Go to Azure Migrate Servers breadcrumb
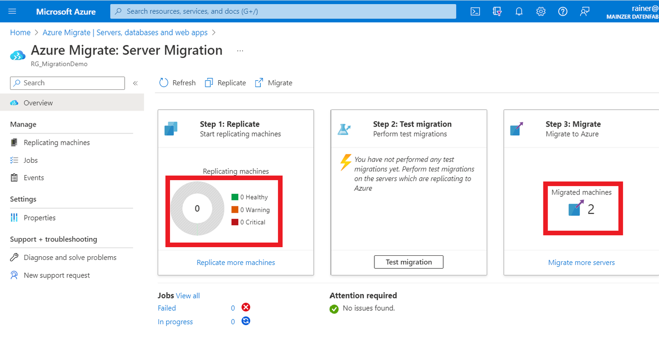This screenshot has height=342, width=659. pos(125,33)
